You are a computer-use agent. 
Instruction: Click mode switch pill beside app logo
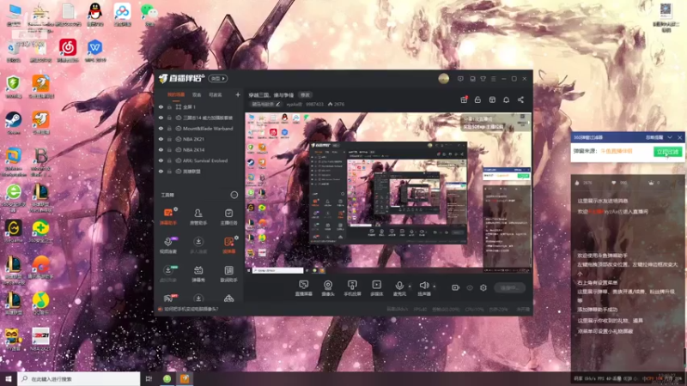218,79
